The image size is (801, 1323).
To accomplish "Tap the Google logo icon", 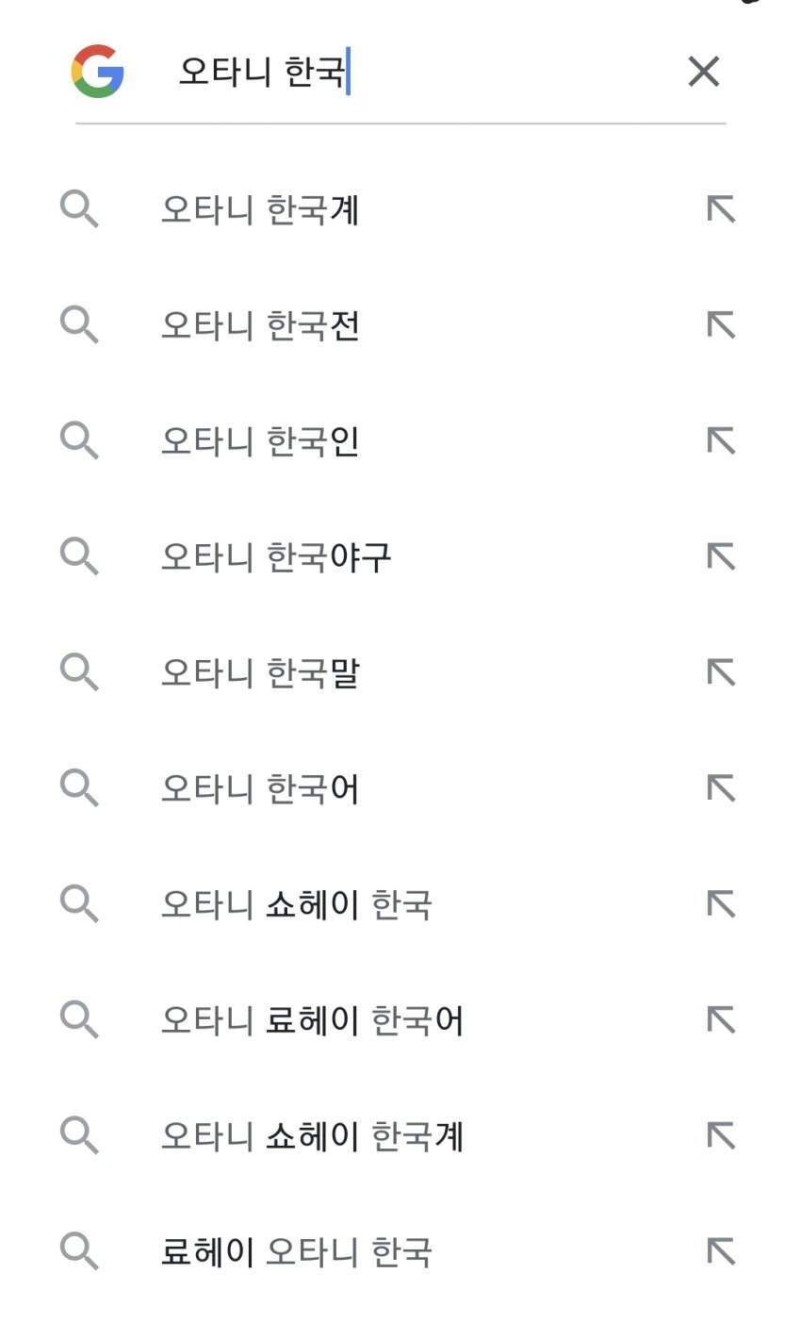I will coord(98,72).
